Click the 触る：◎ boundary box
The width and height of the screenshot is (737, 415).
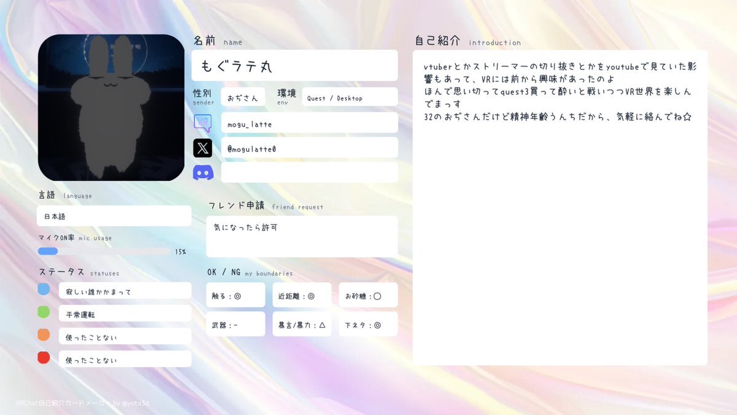(236, 295)
